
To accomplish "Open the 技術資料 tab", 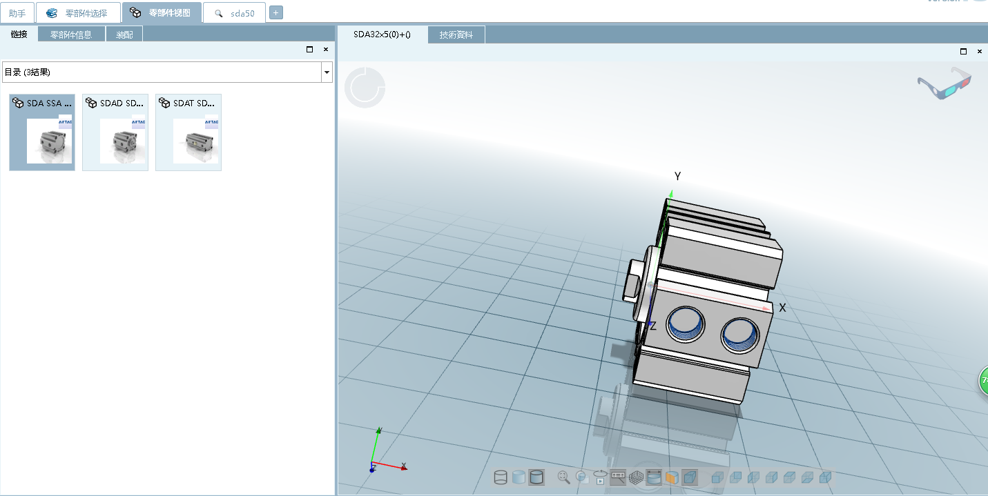I will coord(456,34).
